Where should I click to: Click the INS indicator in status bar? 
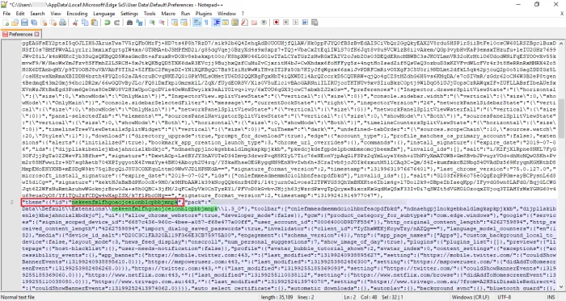[x=551, y=298]
